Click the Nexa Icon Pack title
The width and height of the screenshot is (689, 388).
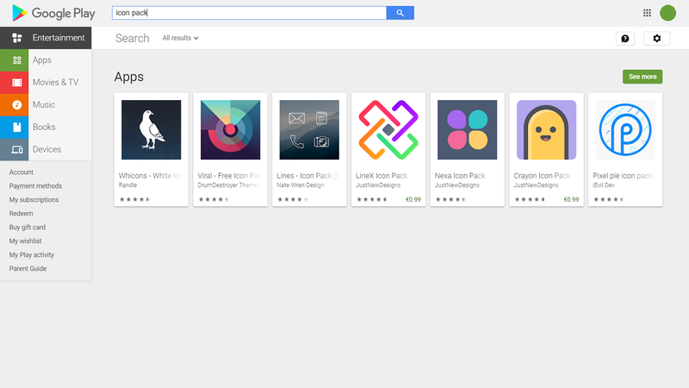460,176
